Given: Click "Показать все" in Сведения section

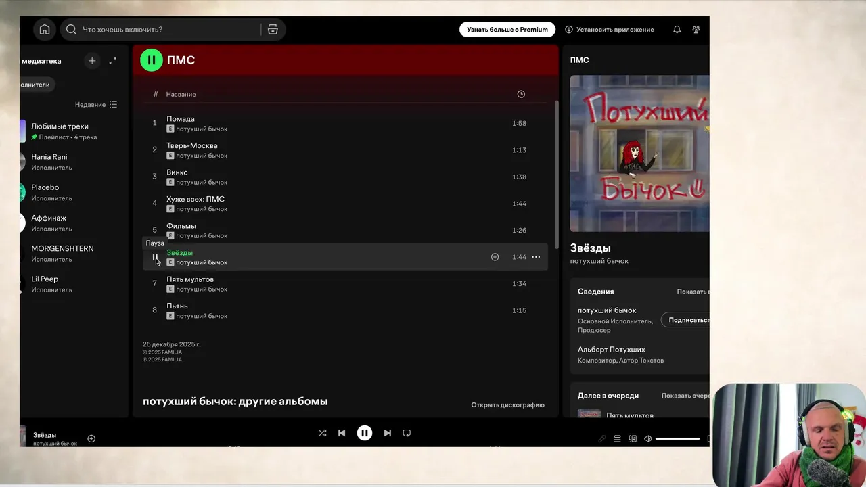Looking at the screenshot, I should 693,292.
